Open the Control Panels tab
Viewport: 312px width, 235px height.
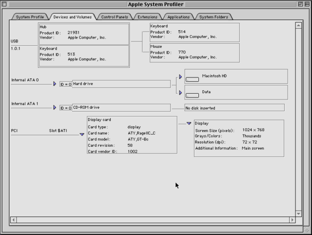(x=115, y=17)
